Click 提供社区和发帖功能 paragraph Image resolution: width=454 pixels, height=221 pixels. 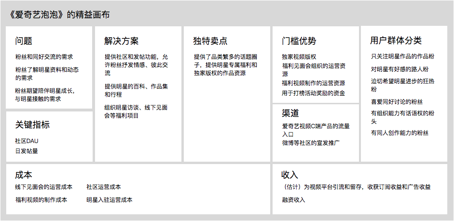[136, 65]
